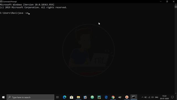Click the console scrollbar down arrow
Image resolution: width=177 pixels, height=100 pixels.
pyautogui.click(x=176, y=93)
